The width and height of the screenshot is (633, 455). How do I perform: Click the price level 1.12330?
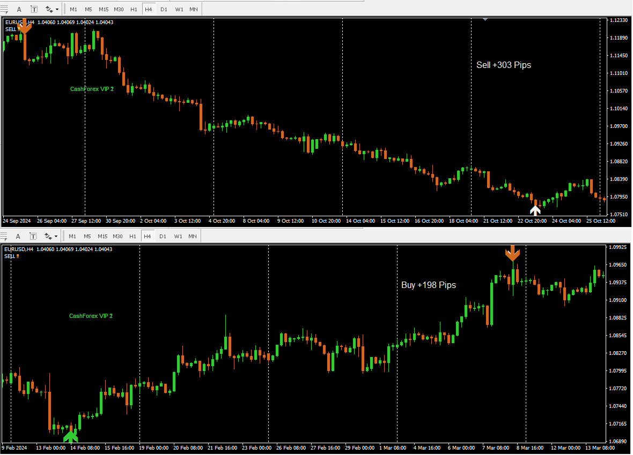(619, 20)
